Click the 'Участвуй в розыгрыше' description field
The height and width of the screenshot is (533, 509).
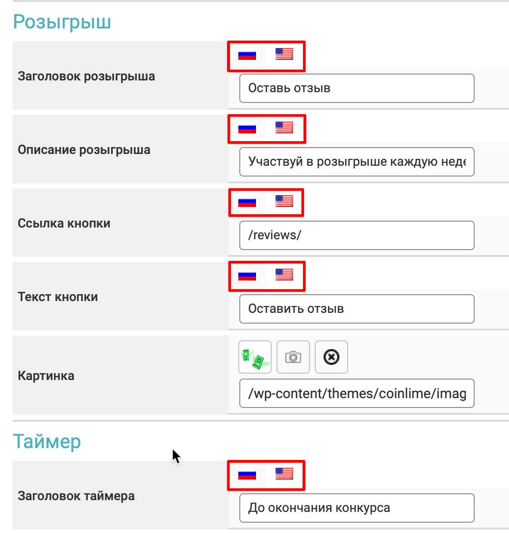click(356, 162)
